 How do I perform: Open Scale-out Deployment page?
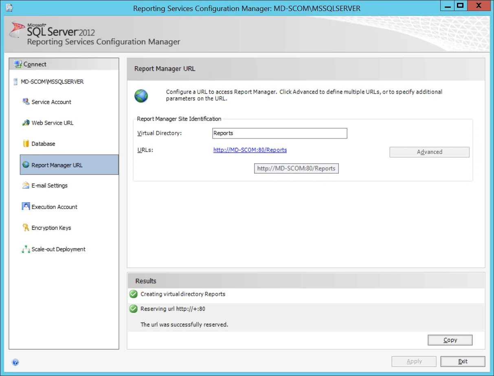(59, 249)
